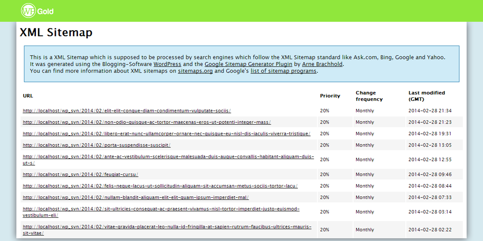The image size is (483, 241).
Task: Open the non-odio-quisque-ac-tortor URL
Action: 147,122
